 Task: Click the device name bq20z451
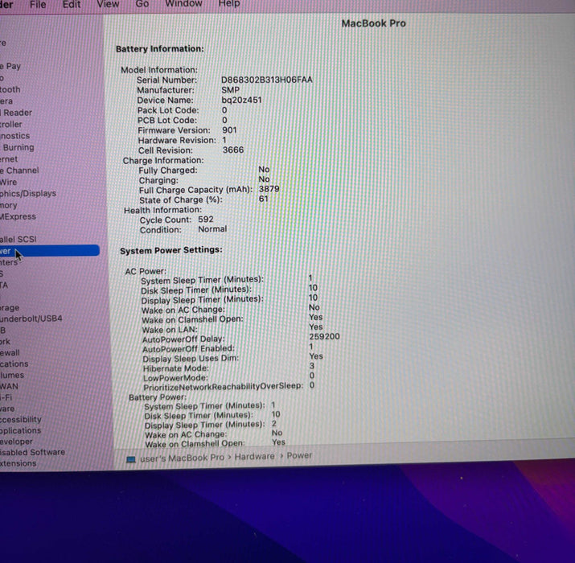click(x=241, y=100)
